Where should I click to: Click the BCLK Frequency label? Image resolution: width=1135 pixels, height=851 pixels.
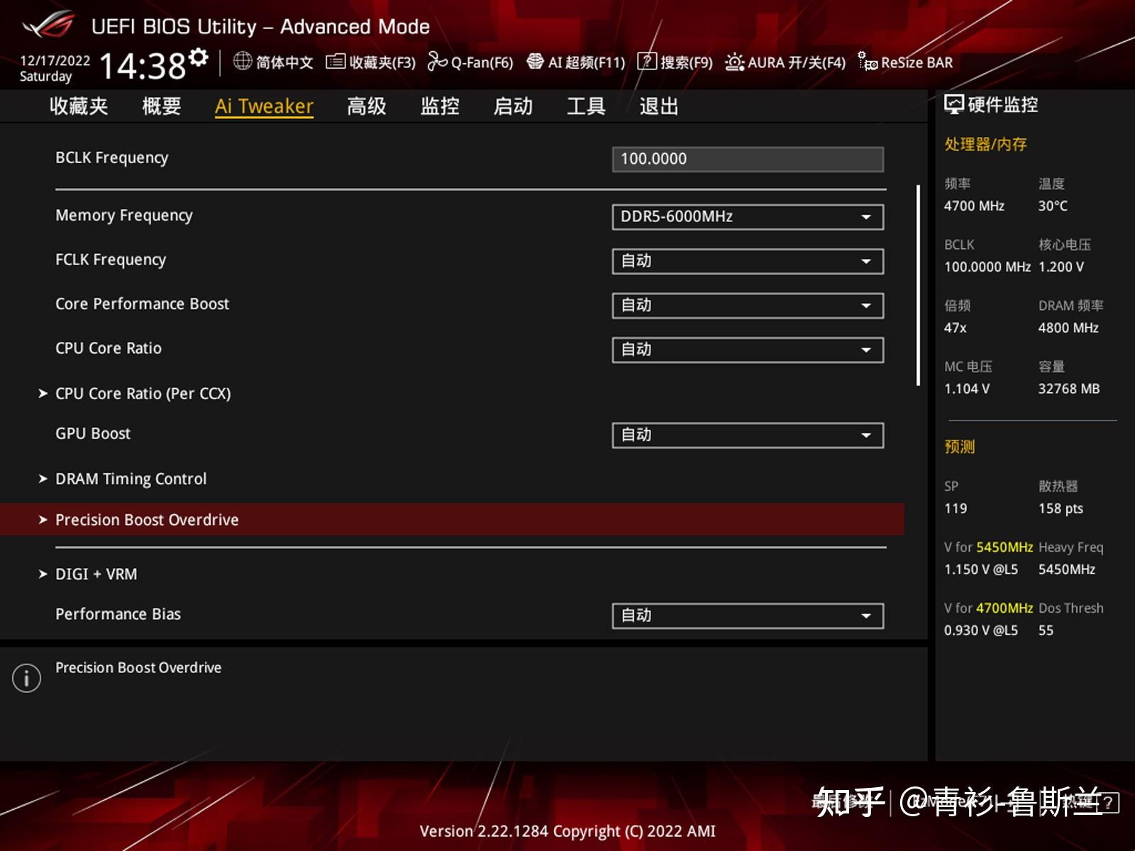coord(112,158)
